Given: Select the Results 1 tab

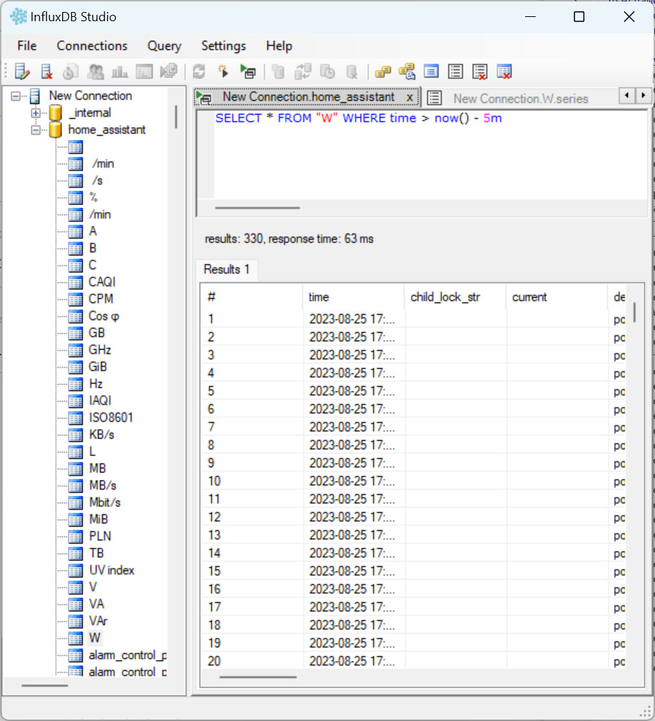Looking at the screenshot, I should pos(227,270).
